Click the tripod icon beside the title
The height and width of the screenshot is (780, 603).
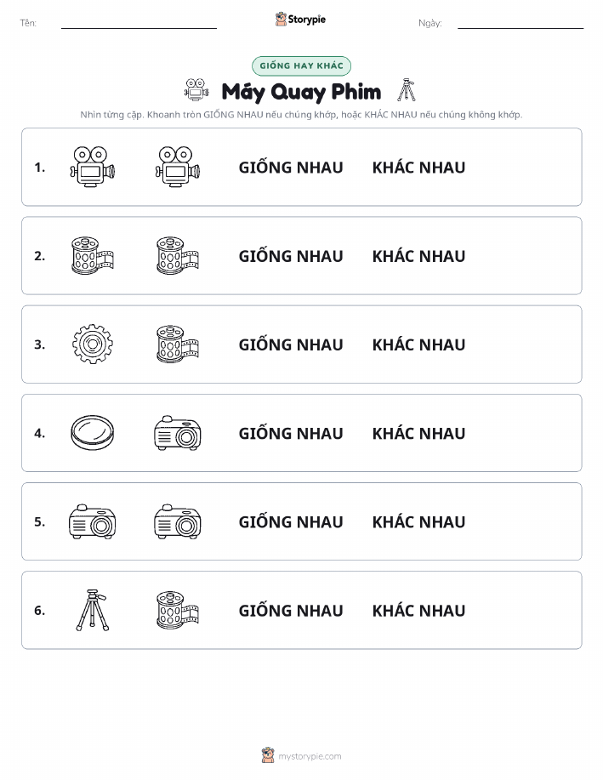[x=407, y=90]
